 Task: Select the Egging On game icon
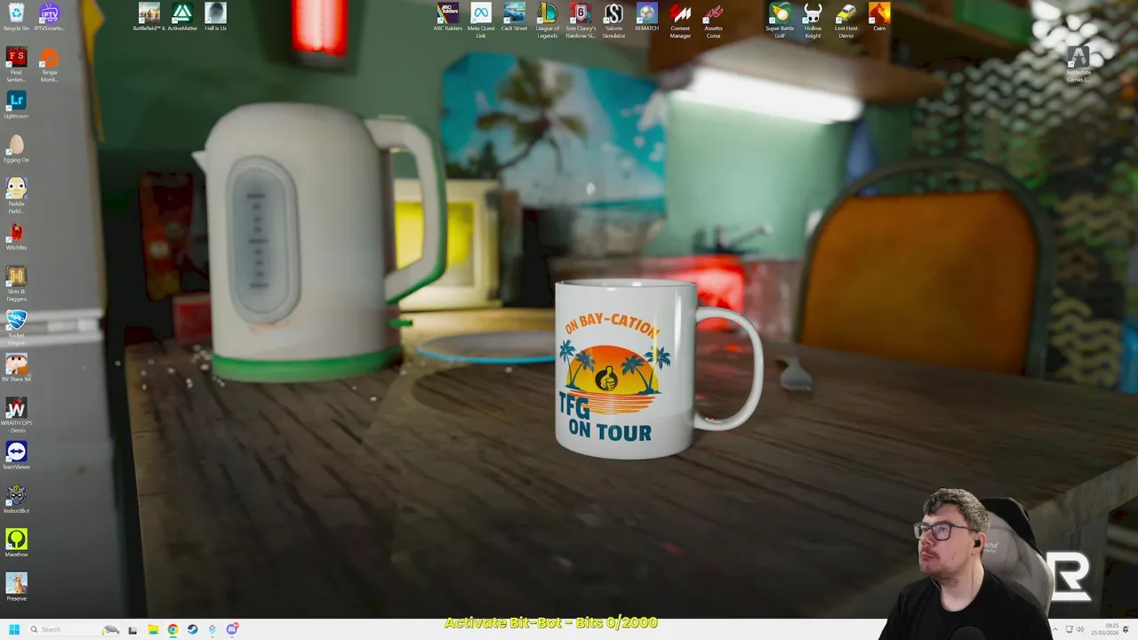coord(16,148)
